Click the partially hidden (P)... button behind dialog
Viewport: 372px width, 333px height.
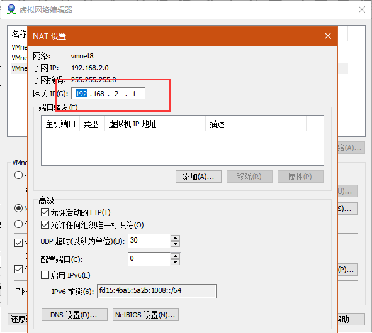coord(347,270)
